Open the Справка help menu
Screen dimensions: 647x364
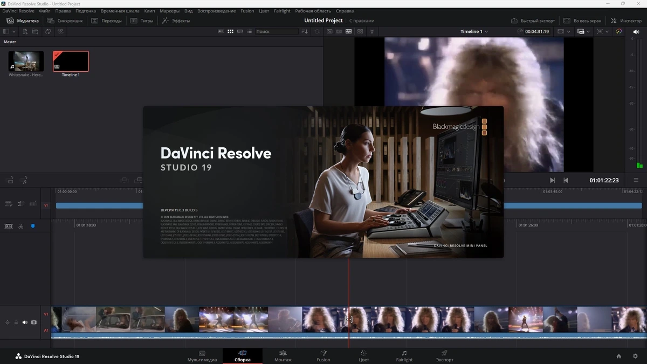click(345, 11)
